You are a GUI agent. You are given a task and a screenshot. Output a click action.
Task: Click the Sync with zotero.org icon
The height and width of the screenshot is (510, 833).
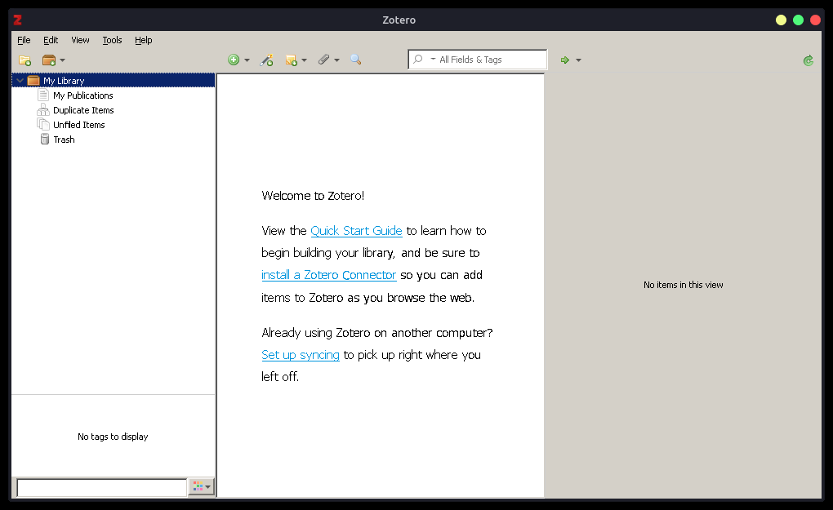[x=808, y=60]
